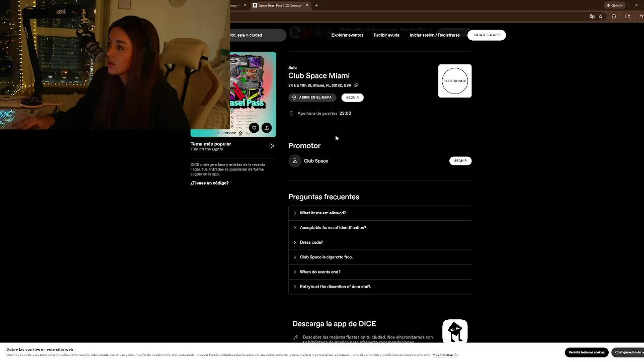Copy the Club Space Miami address
644x362 pixels.
coord(356,85)
